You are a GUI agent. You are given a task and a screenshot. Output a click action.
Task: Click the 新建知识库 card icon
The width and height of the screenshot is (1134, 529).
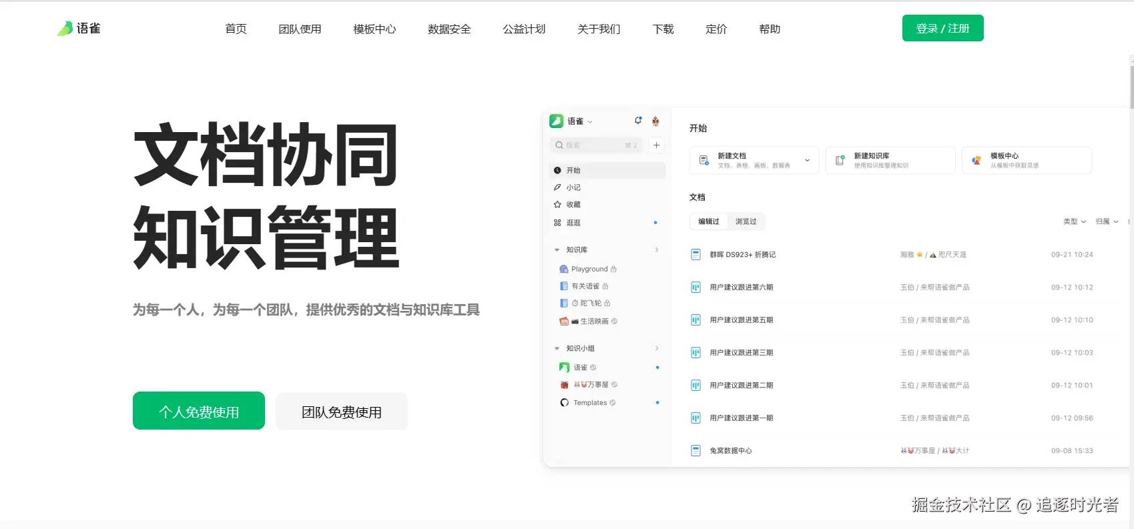[840, 160]
